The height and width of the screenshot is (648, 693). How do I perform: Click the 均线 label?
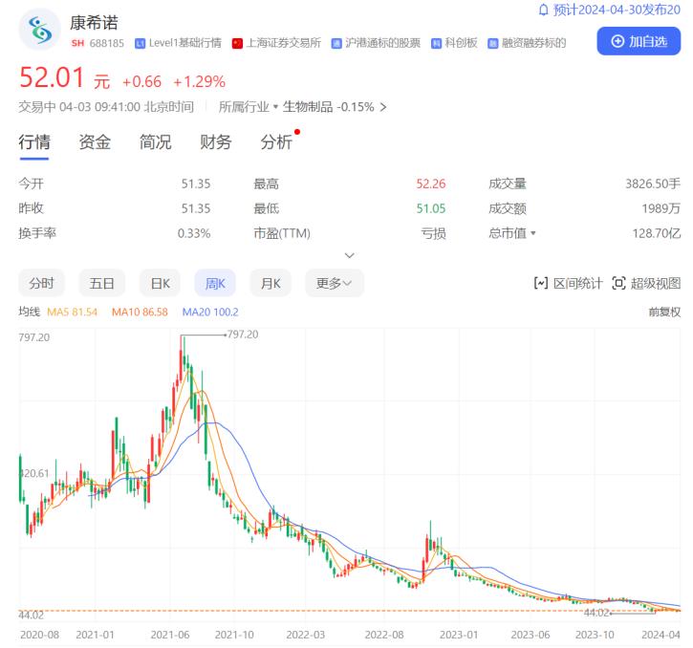[x=30, y=313]
